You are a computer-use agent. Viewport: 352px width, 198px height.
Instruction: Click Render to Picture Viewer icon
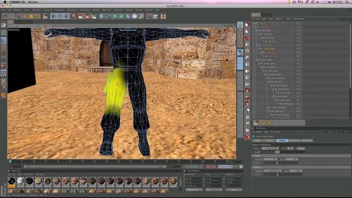coord(87,16)
